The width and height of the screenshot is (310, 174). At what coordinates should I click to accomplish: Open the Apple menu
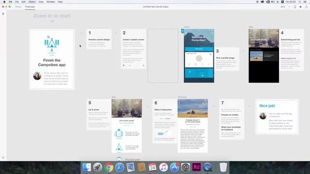click(4, 2)
